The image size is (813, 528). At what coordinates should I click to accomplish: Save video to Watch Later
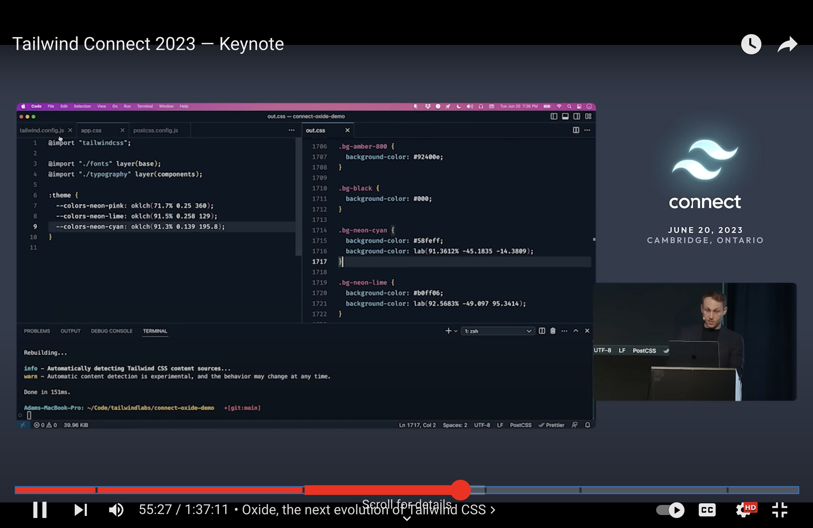tap(751, 44)
